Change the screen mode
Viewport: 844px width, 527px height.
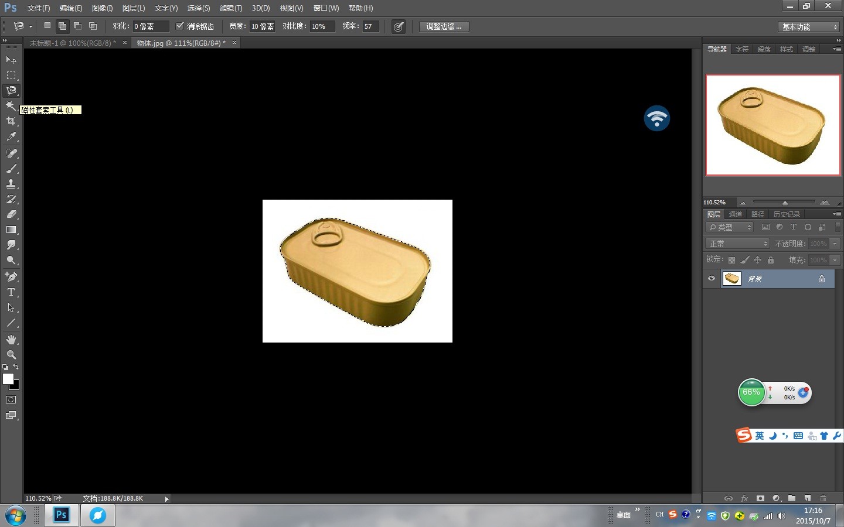click(x=11, y=415)
